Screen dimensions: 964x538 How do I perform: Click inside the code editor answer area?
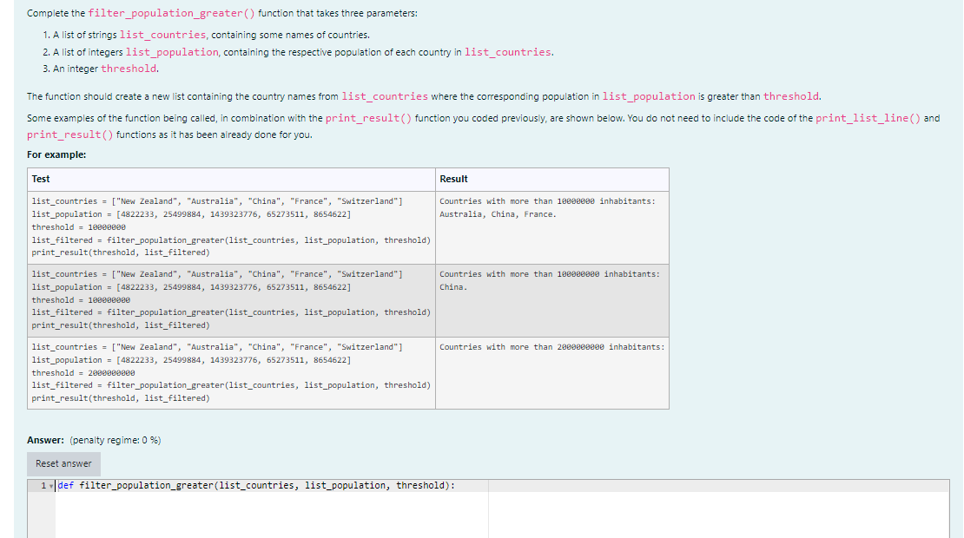tap(502, 515)
